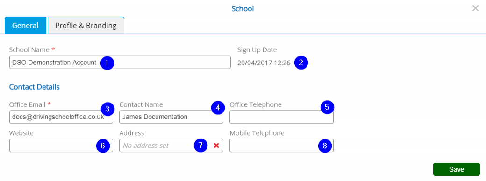Click the numbered marker 7 badge

200,146
